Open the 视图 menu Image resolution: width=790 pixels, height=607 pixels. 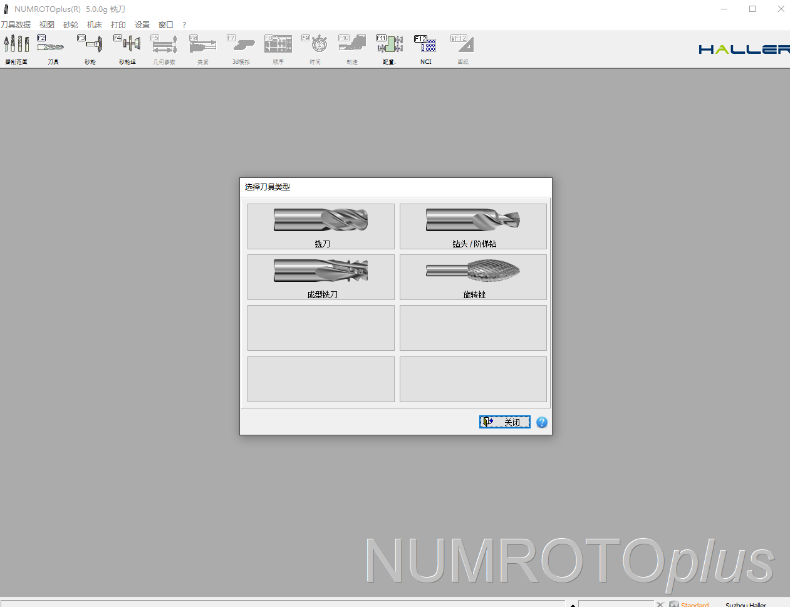[x=47, y=24]
